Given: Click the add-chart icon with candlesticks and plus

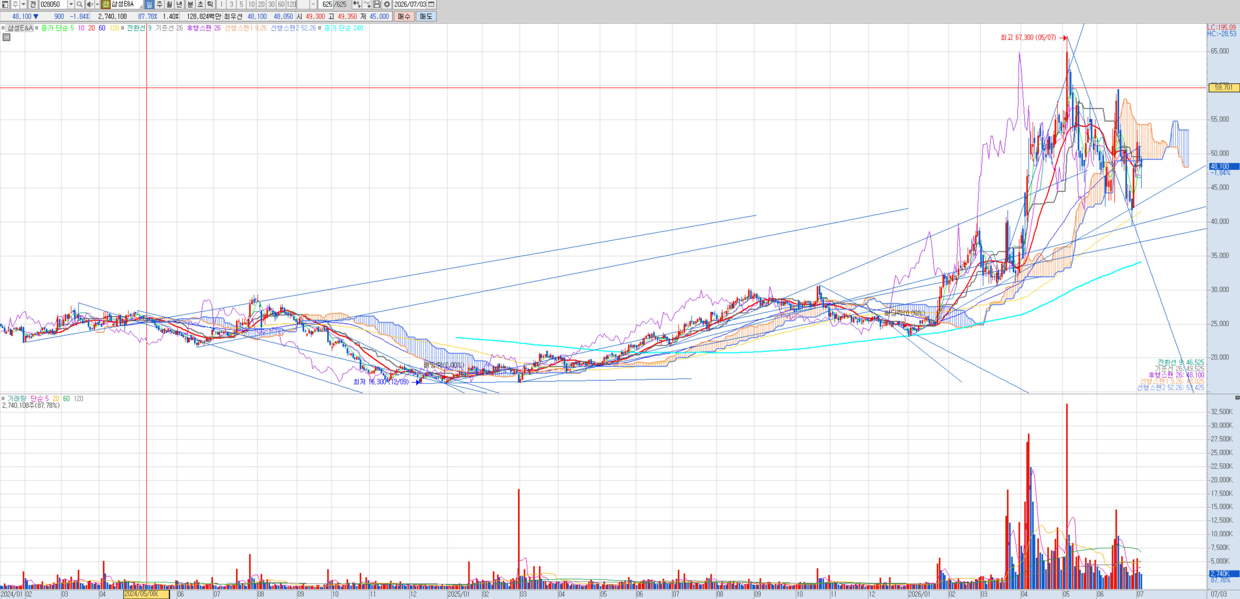Looking at the screenshot, I should [357, 4].
